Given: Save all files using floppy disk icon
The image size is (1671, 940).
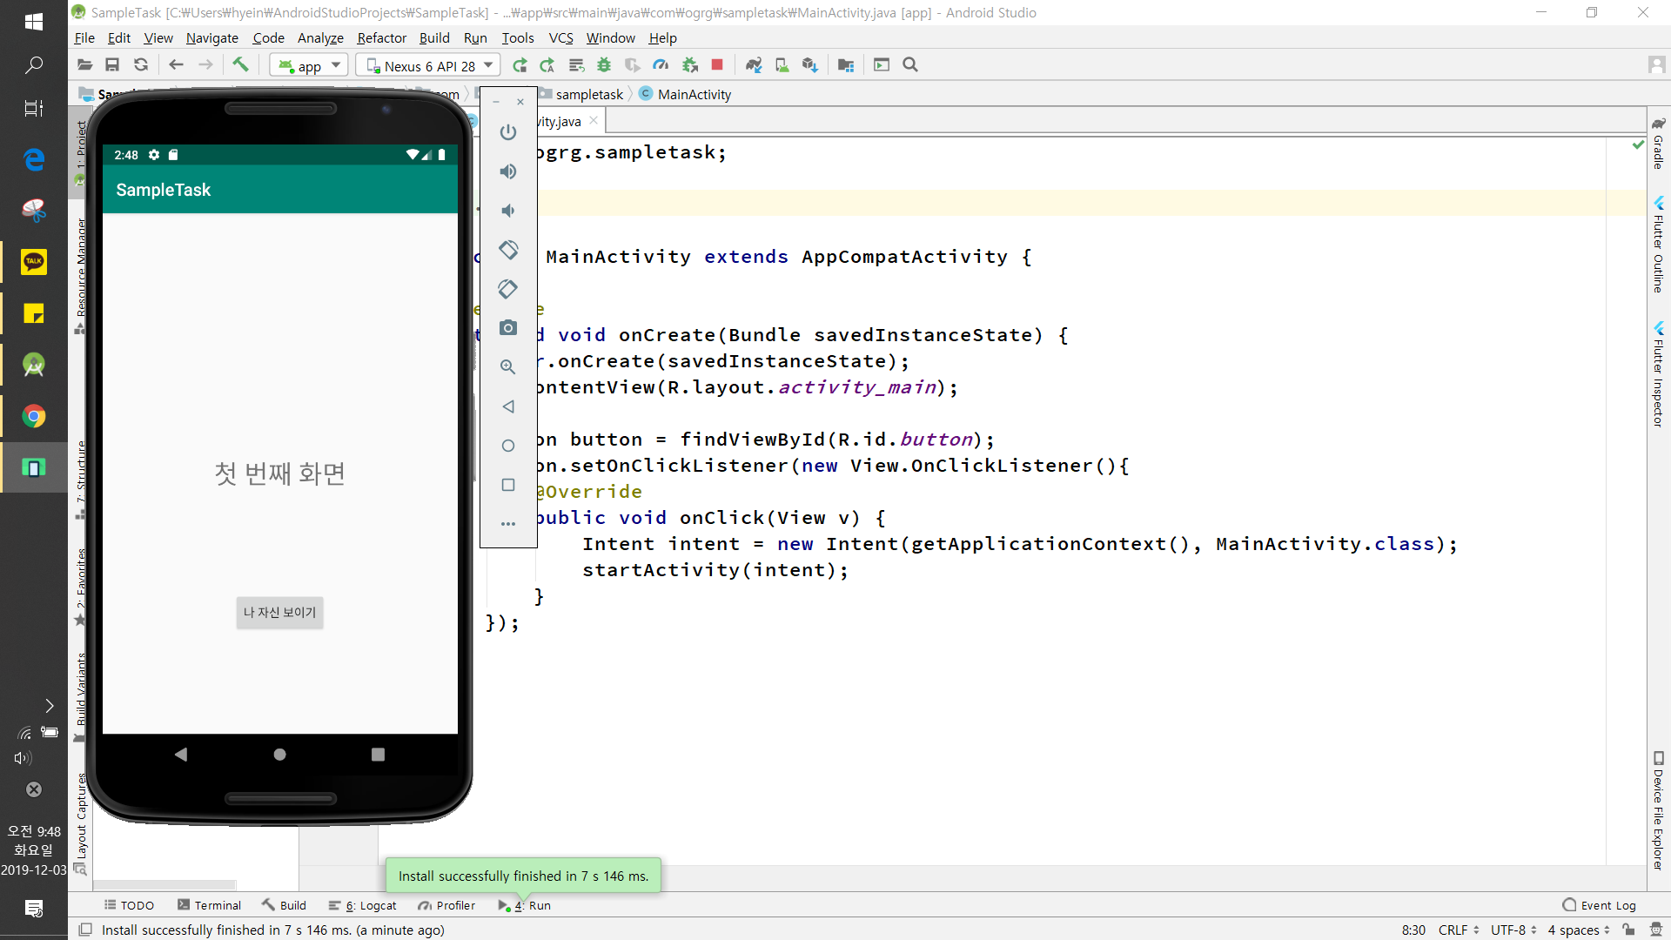Looking at the screenshot, I should coord(112,64).
